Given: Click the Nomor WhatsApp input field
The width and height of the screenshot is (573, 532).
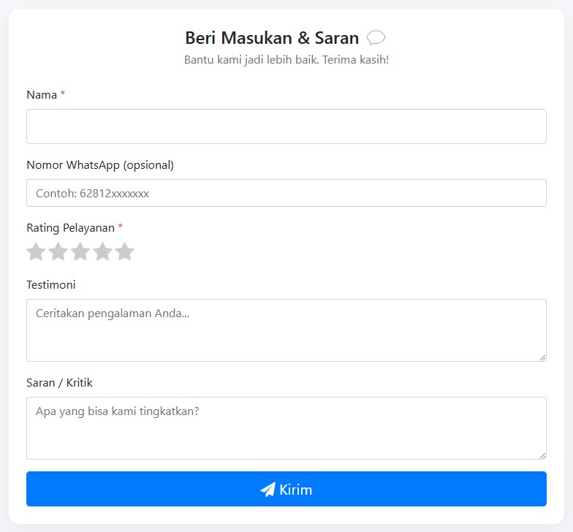Looking at the screenshot, I should pyautogui.click(x=286, y=193).
